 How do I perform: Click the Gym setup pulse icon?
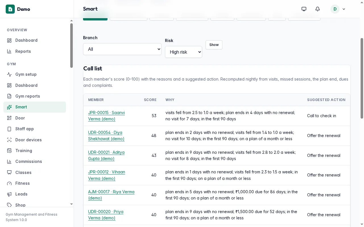pos(9,74)
